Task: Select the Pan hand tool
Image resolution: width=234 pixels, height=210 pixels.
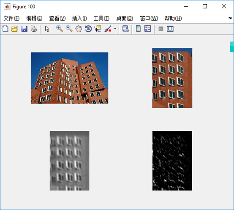Action: click(79, 29)
